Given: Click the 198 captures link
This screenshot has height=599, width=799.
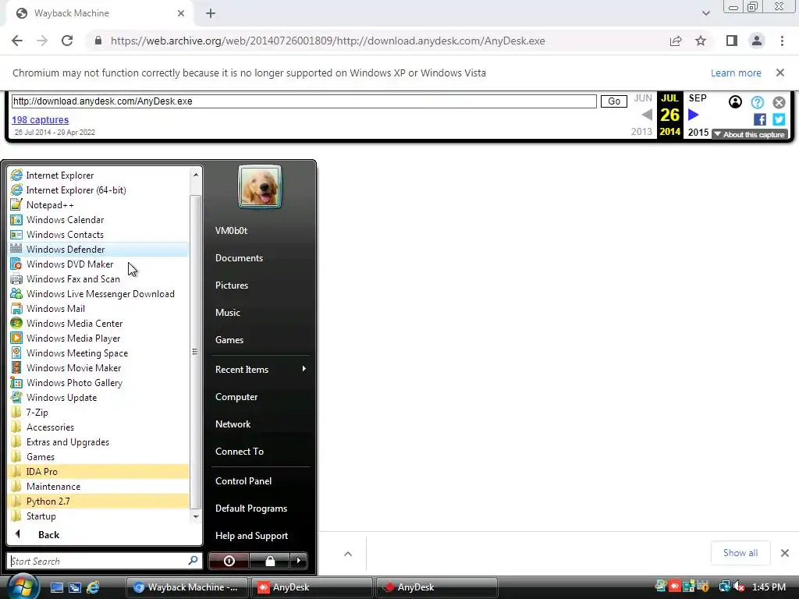Looking at the screenshot, I should [x=41, y=119].
